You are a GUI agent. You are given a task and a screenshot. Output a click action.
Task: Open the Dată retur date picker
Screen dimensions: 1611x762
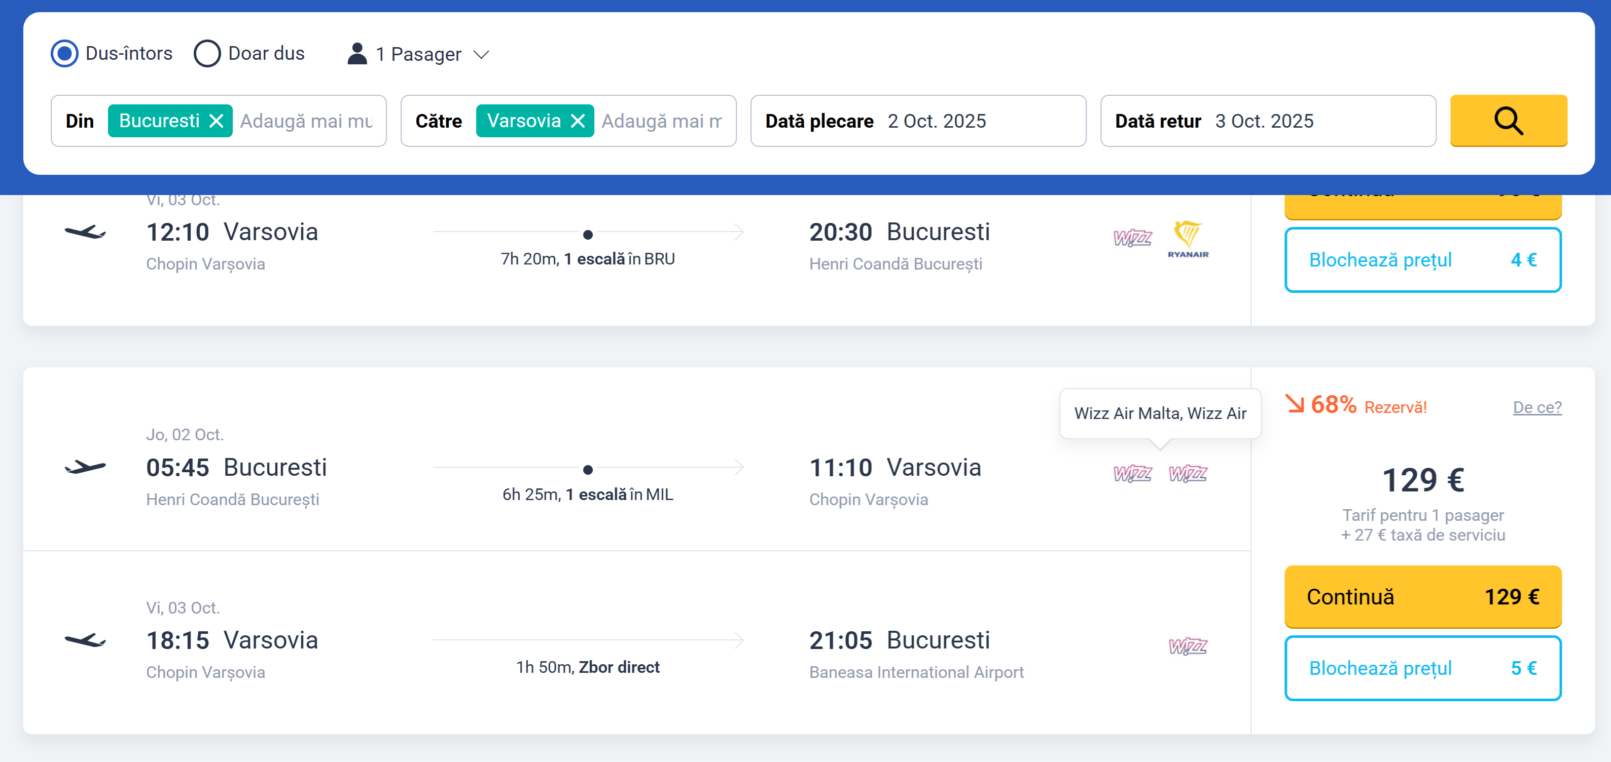pos(1268,121)
